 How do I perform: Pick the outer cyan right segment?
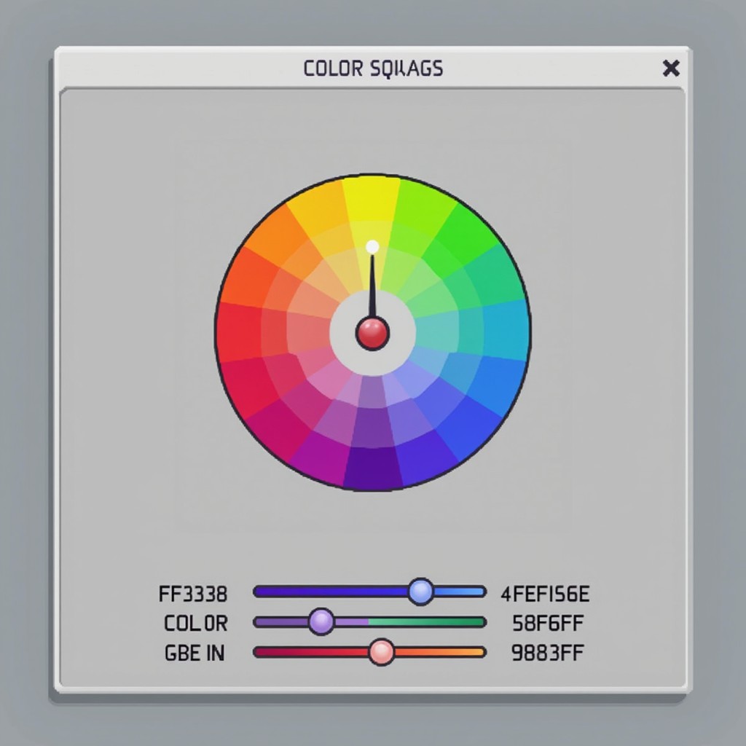[x=507, y=329]
